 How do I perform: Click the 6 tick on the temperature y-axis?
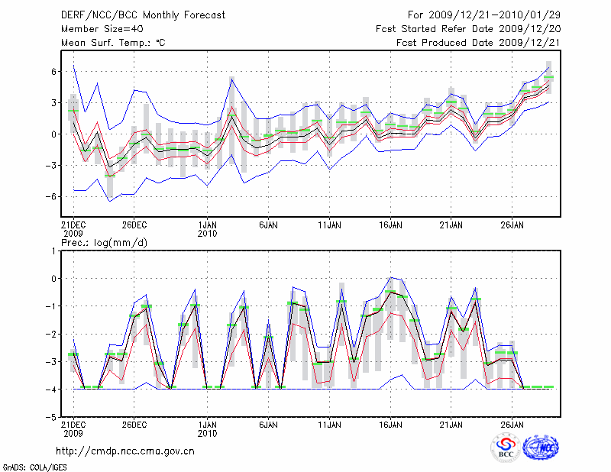coord(55,71)
